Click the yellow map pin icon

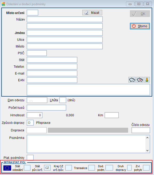(x=147, y=80)
